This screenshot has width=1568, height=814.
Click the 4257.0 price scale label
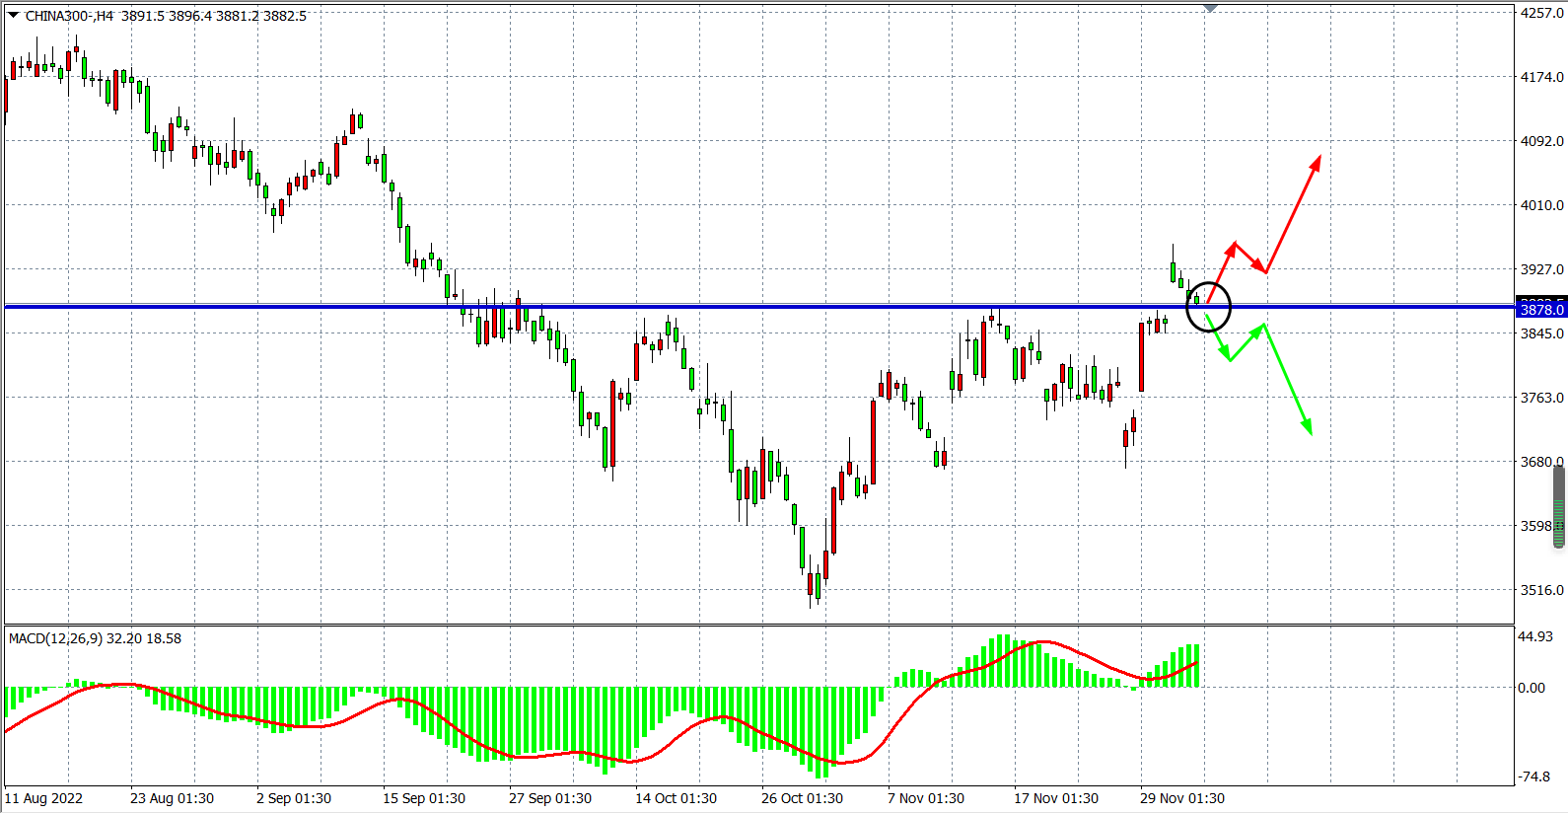(x=1541, y=13)
